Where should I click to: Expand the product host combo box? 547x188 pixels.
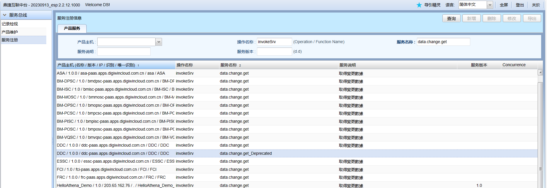coord(159,42)
